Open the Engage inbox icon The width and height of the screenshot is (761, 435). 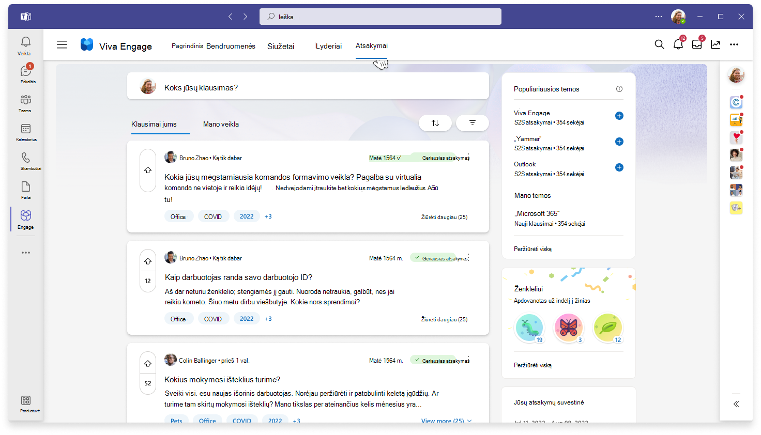(x=697, y=44)
